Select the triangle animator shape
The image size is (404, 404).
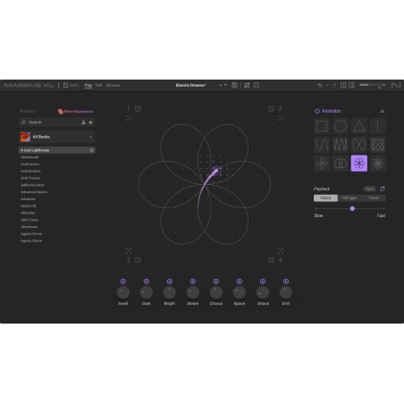[x=359, y=126]
